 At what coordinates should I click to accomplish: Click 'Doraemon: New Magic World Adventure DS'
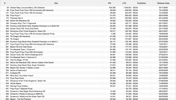pyautogui.click(x=28, y=91)
